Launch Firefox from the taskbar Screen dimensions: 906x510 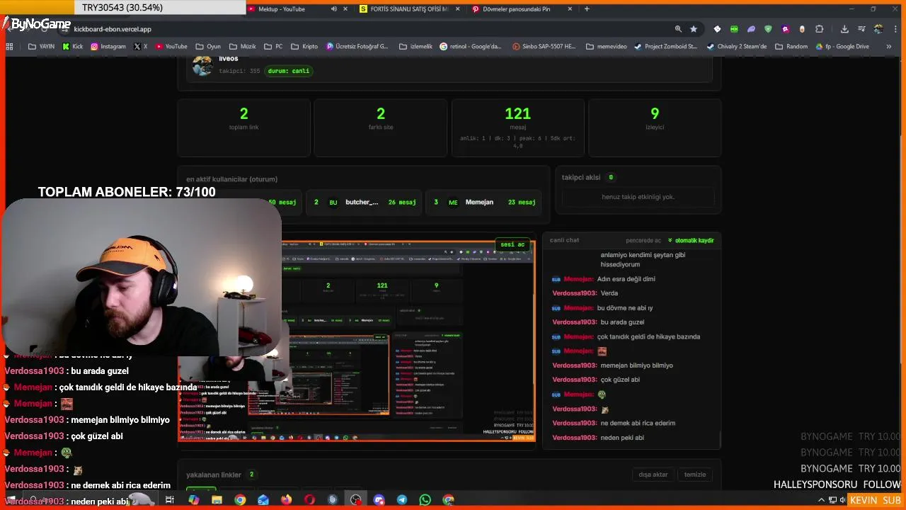click(286, 499)
